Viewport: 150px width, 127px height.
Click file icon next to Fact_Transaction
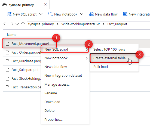coord(8,87)
